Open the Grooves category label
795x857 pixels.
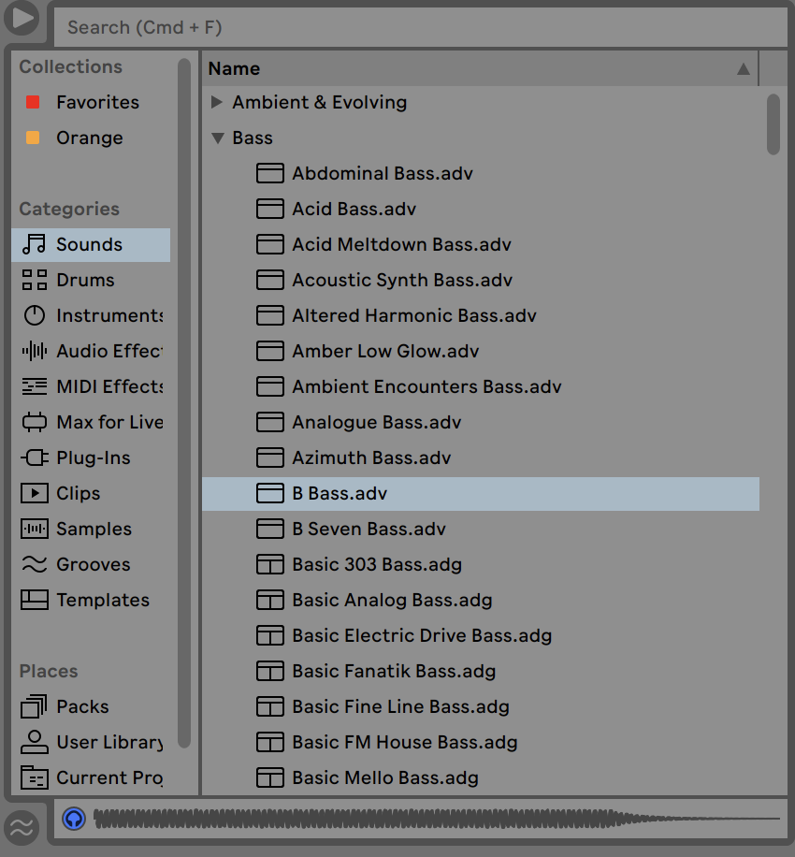pyautogui.click(x=94, y=564)
